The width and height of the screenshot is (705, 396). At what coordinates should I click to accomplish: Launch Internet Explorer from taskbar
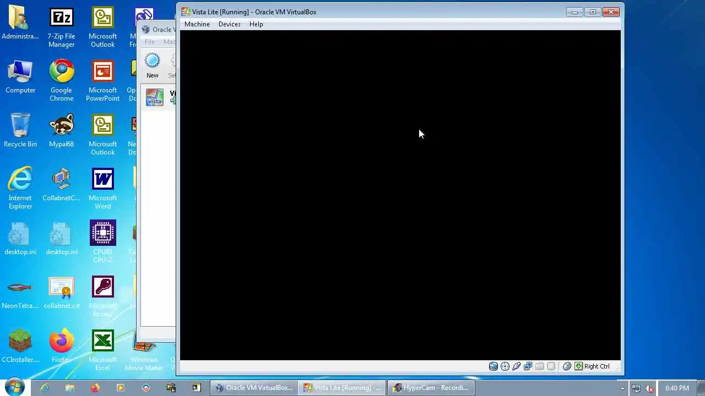tap(45, 388)
